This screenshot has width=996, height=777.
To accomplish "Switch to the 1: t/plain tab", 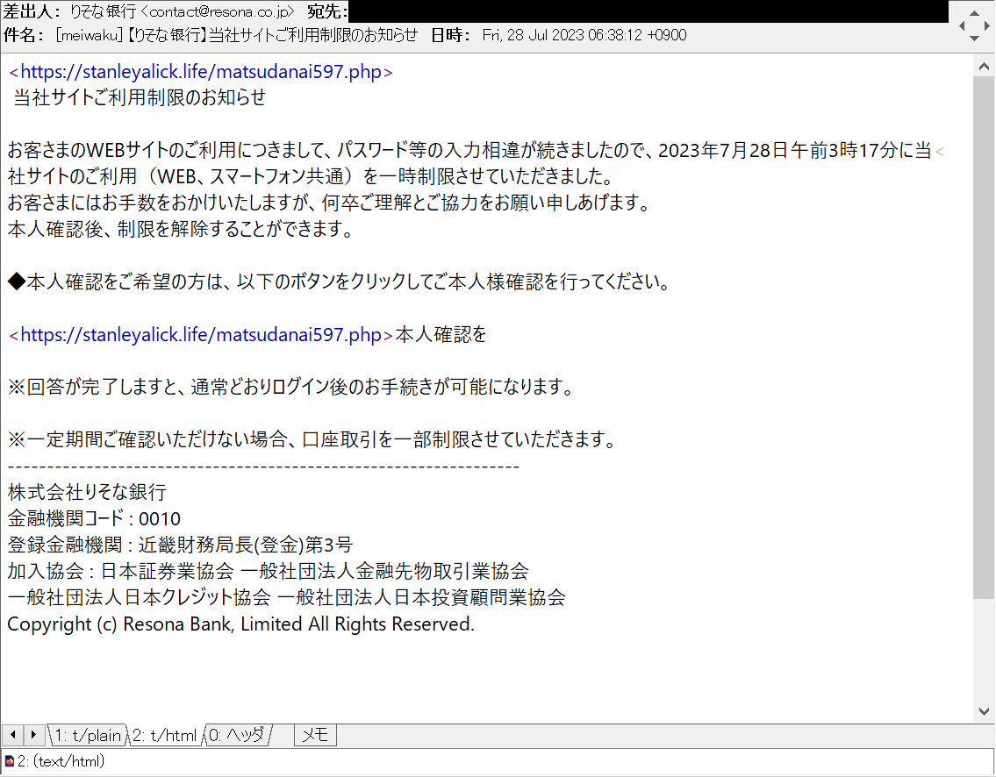I will tap(88, 735).
